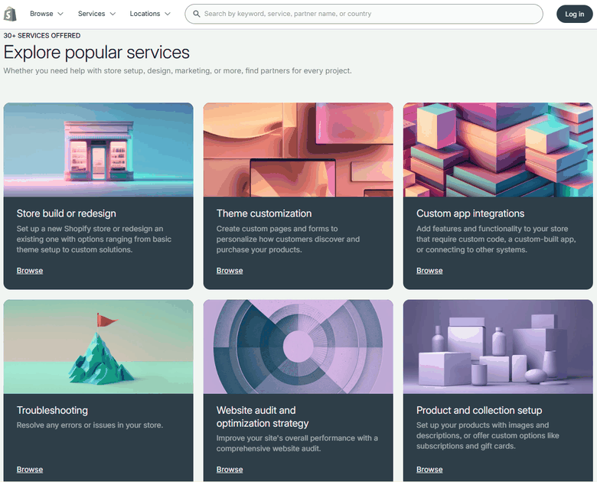Browse Theme customization partners
Screen dimensions: 597x482
click(x=230, y=271)
